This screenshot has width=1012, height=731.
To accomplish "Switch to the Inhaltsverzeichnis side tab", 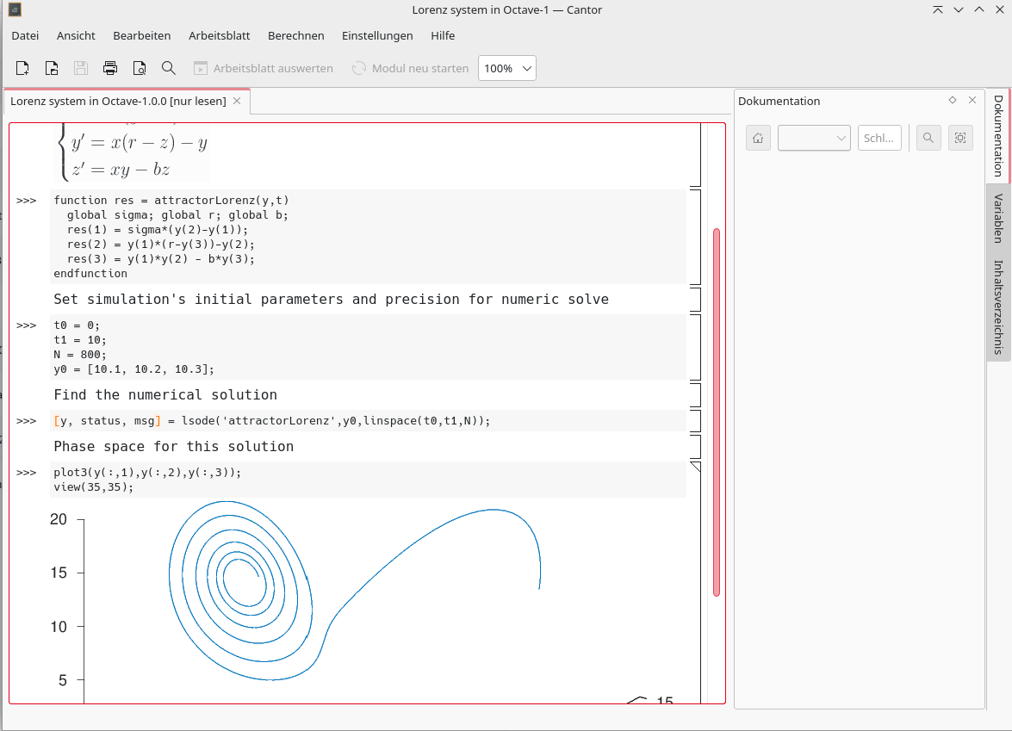I will point(998,307).
